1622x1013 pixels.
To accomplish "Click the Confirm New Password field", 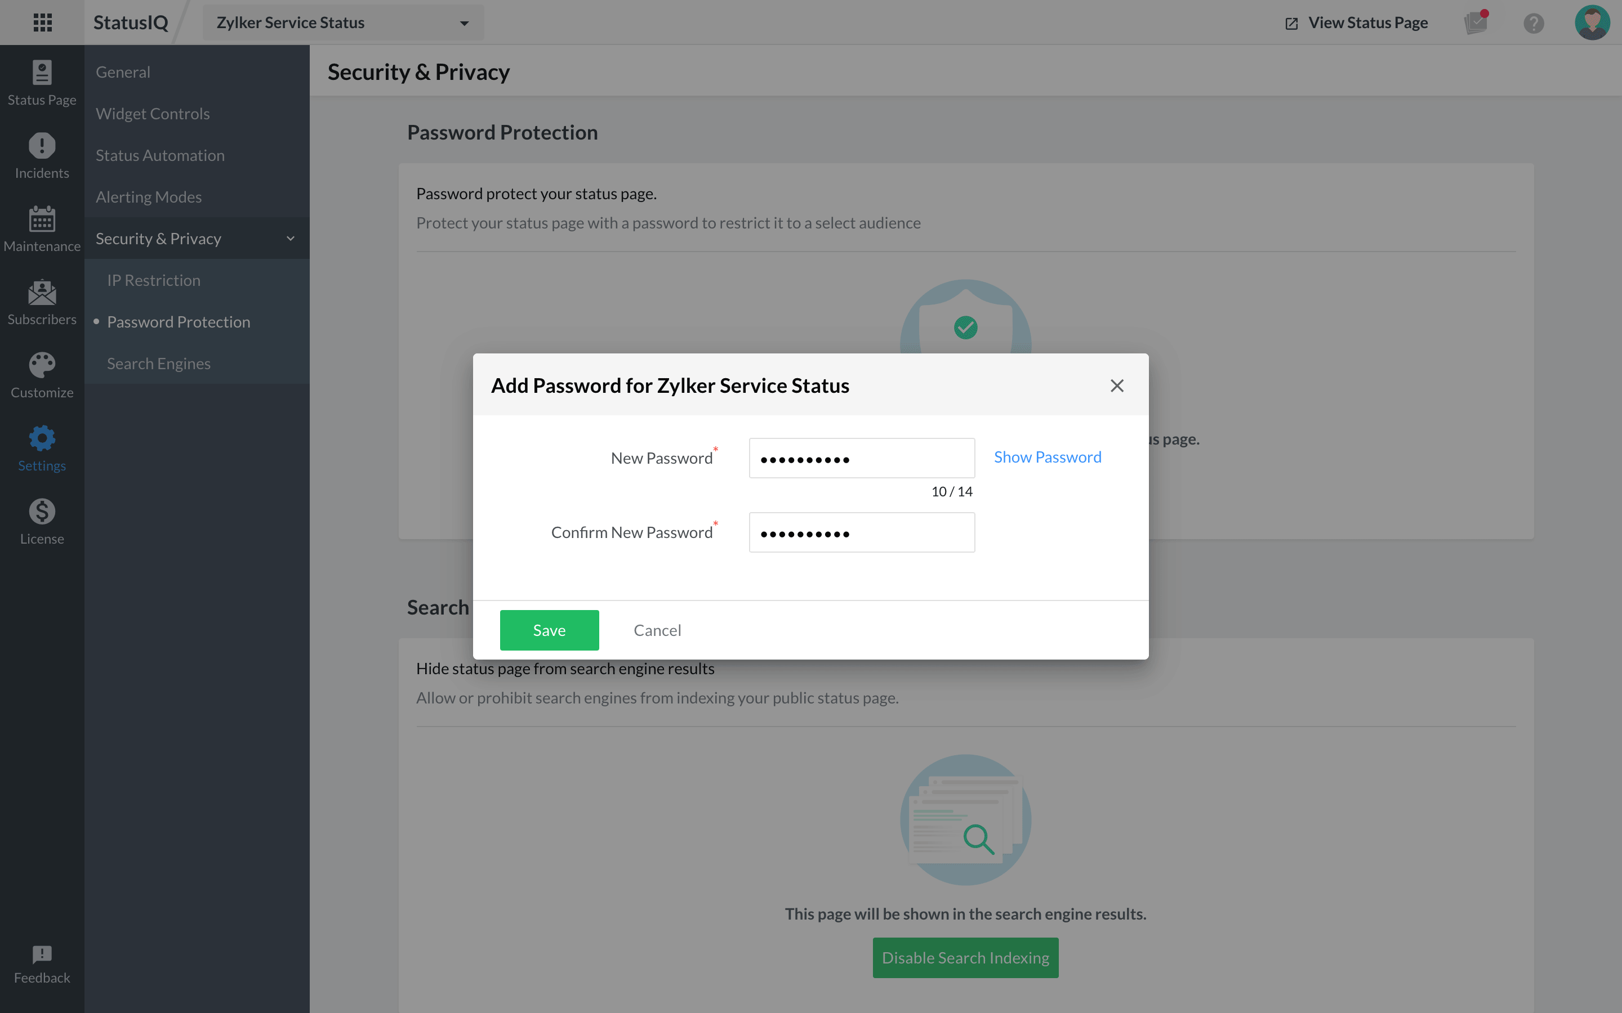I will click(861, 532).
